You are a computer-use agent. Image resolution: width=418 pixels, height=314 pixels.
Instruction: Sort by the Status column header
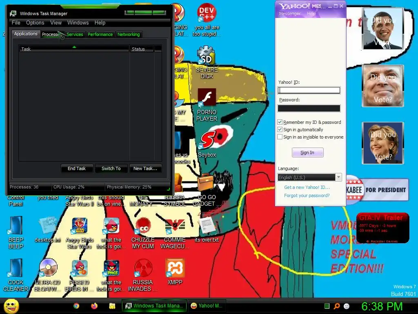click(142, 49)
